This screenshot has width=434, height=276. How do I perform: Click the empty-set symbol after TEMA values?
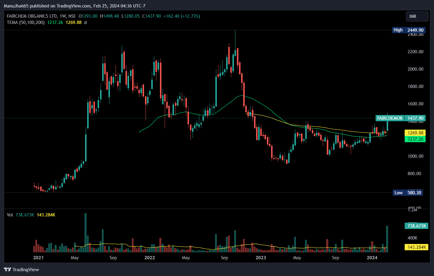[85, 22]
